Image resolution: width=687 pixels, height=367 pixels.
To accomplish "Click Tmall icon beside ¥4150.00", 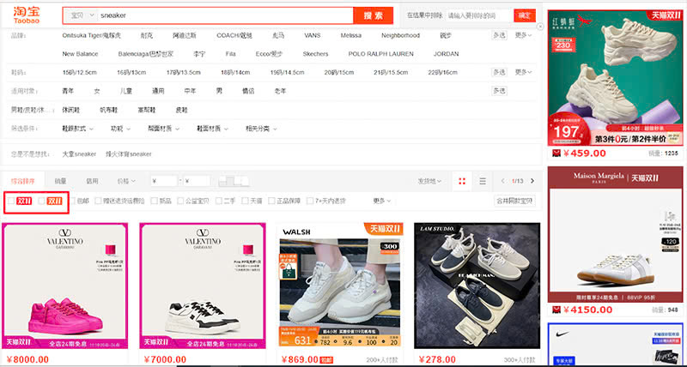I will tap(556, 310).
